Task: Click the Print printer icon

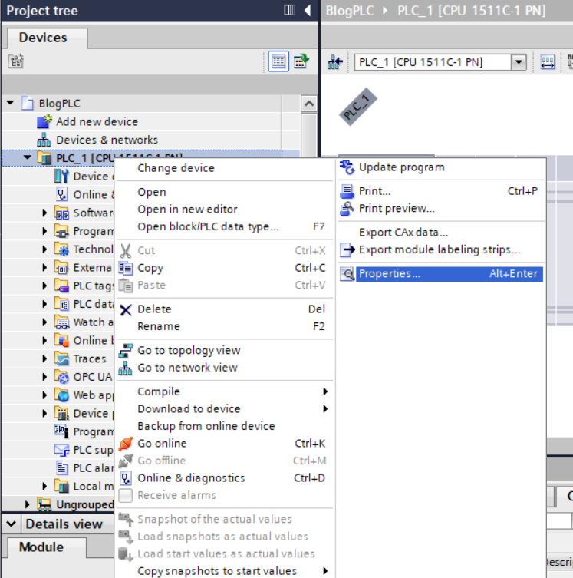Action: 347,191
